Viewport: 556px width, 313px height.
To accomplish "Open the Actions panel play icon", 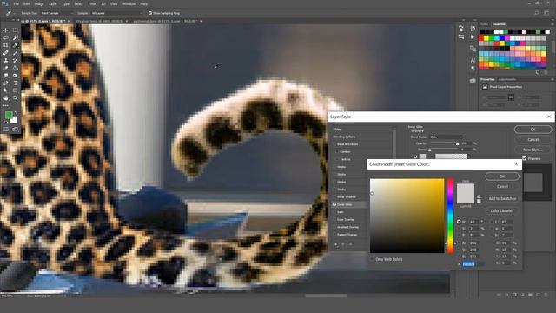I will pyautogui.click(x=473, y=37).
